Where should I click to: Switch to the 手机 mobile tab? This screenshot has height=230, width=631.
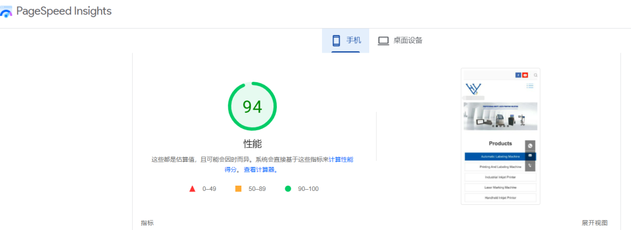(x=346, y=41)
